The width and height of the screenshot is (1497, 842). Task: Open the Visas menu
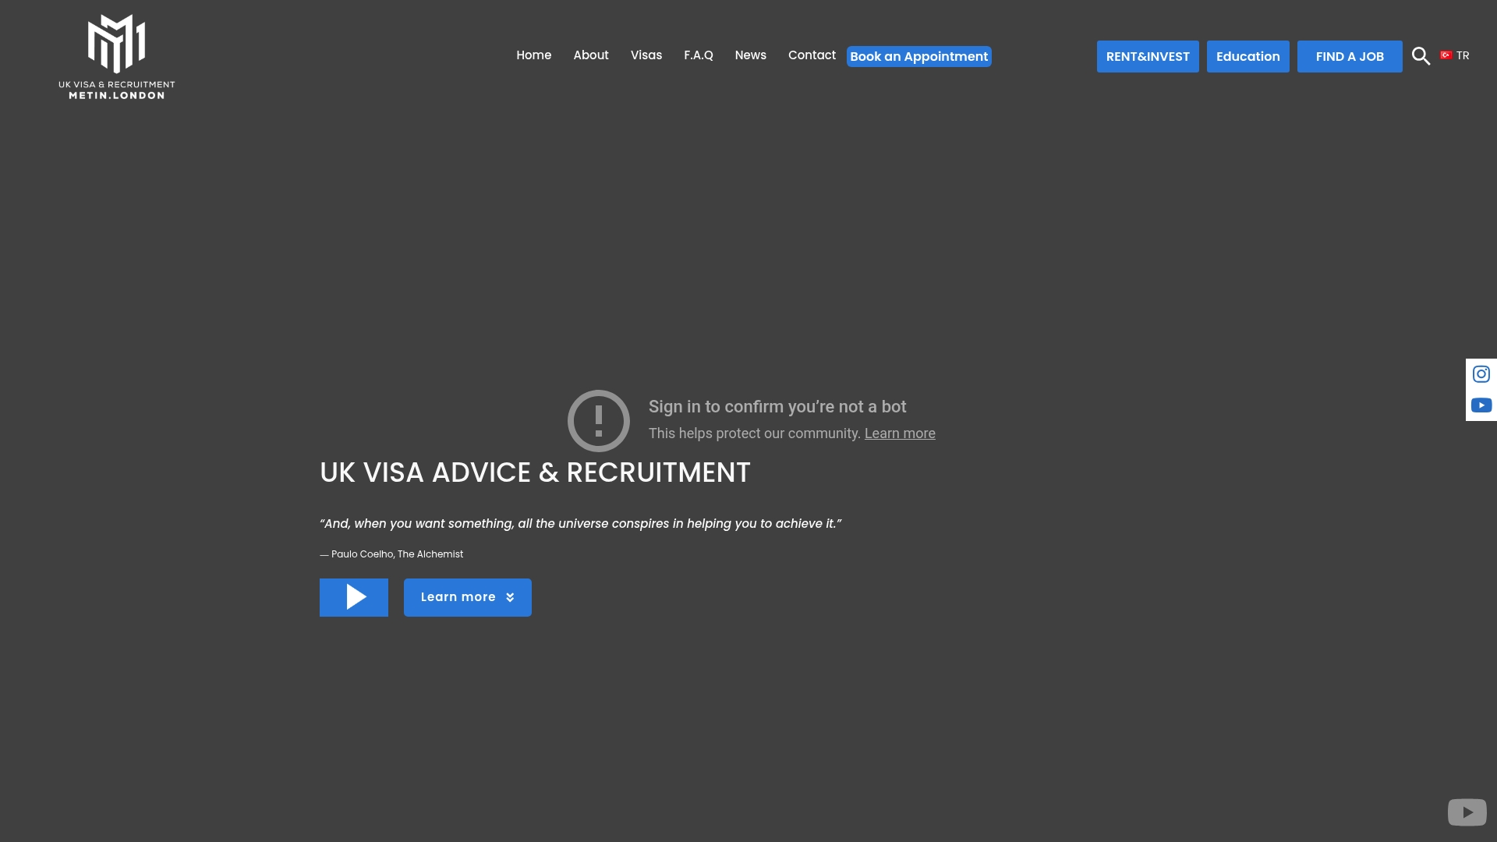(x=646, y=55)
